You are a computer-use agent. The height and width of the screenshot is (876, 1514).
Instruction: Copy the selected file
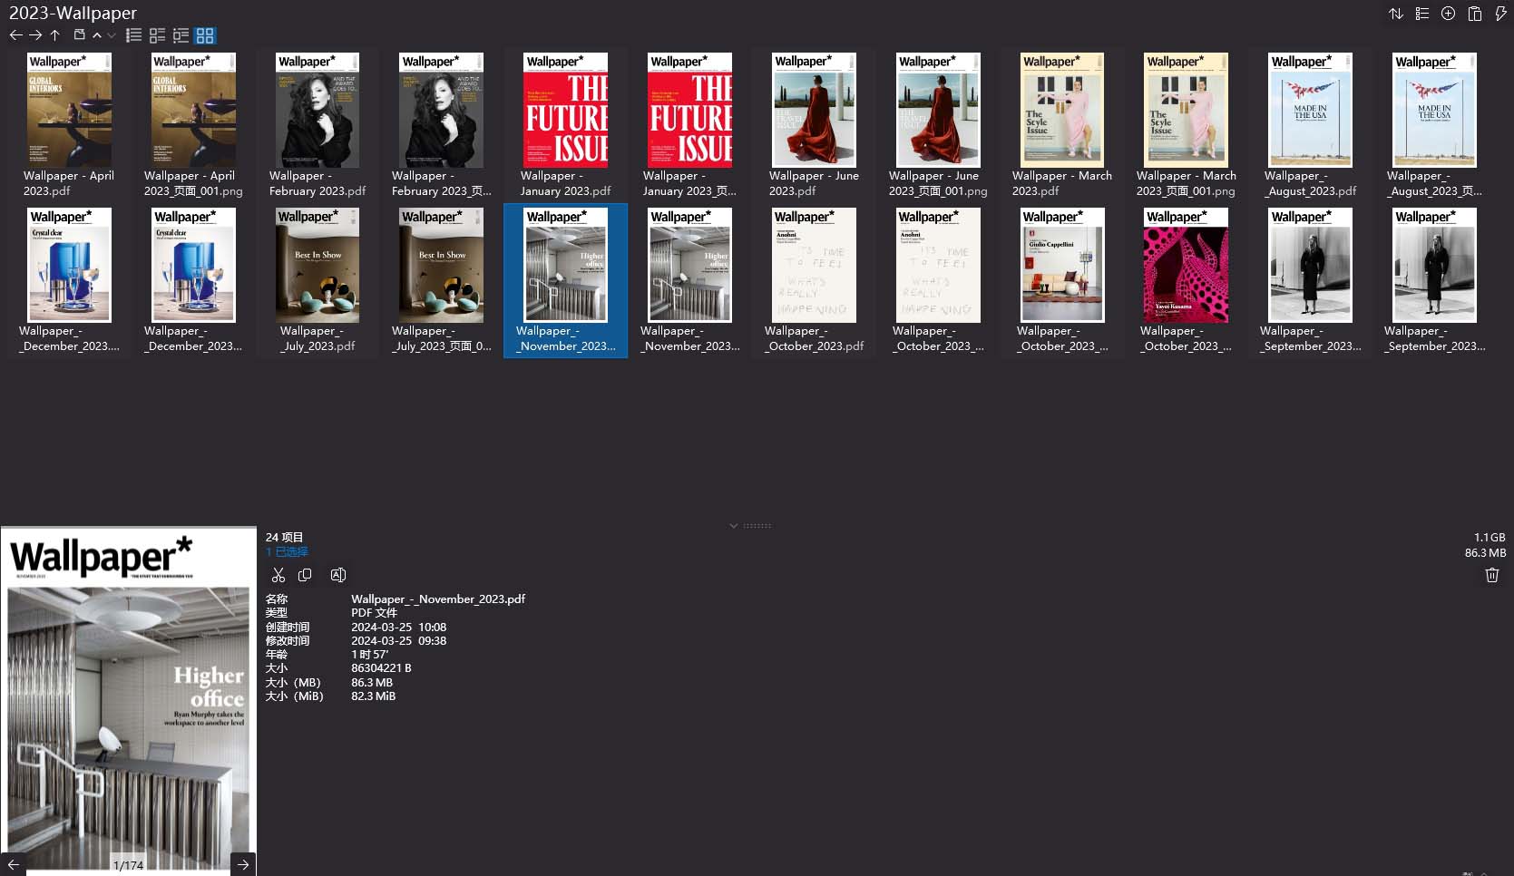click(305, 575)
